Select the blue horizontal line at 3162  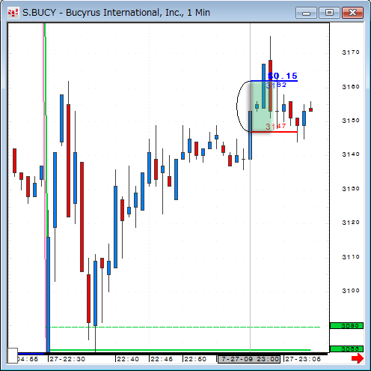[274, 81]
